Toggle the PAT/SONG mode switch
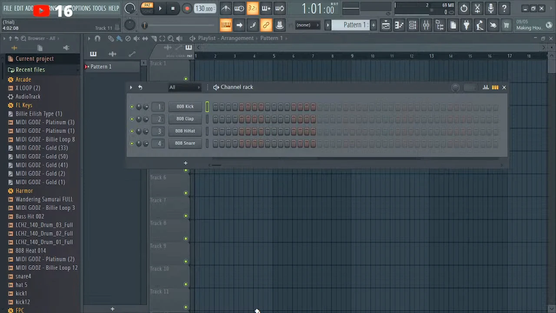556x313 pixels. click(147, 8)
